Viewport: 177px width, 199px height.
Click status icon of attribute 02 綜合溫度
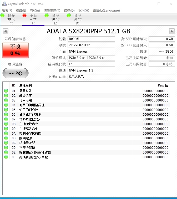pyautogui.click(x=6, y=95)
